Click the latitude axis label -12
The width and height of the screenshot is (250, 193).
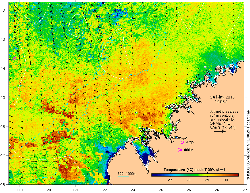coord(3,11)
